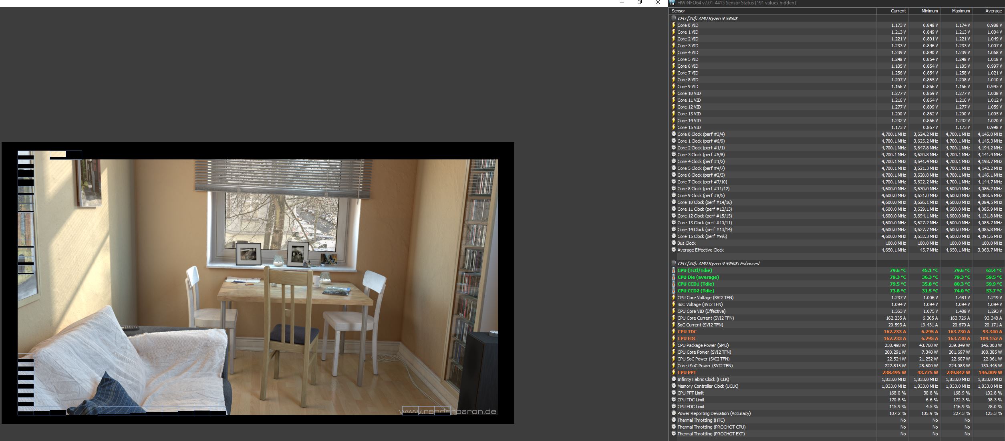Click the round icon beside Bus Clock
Image resolution: width=1005 pixels, height=441 pixels.
[x=673, y=243]
